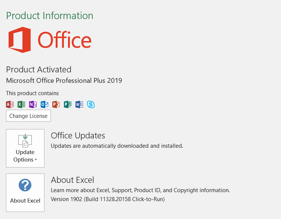Click the red Office logo
Screen dimensions: 281x219
click(19, 40)
